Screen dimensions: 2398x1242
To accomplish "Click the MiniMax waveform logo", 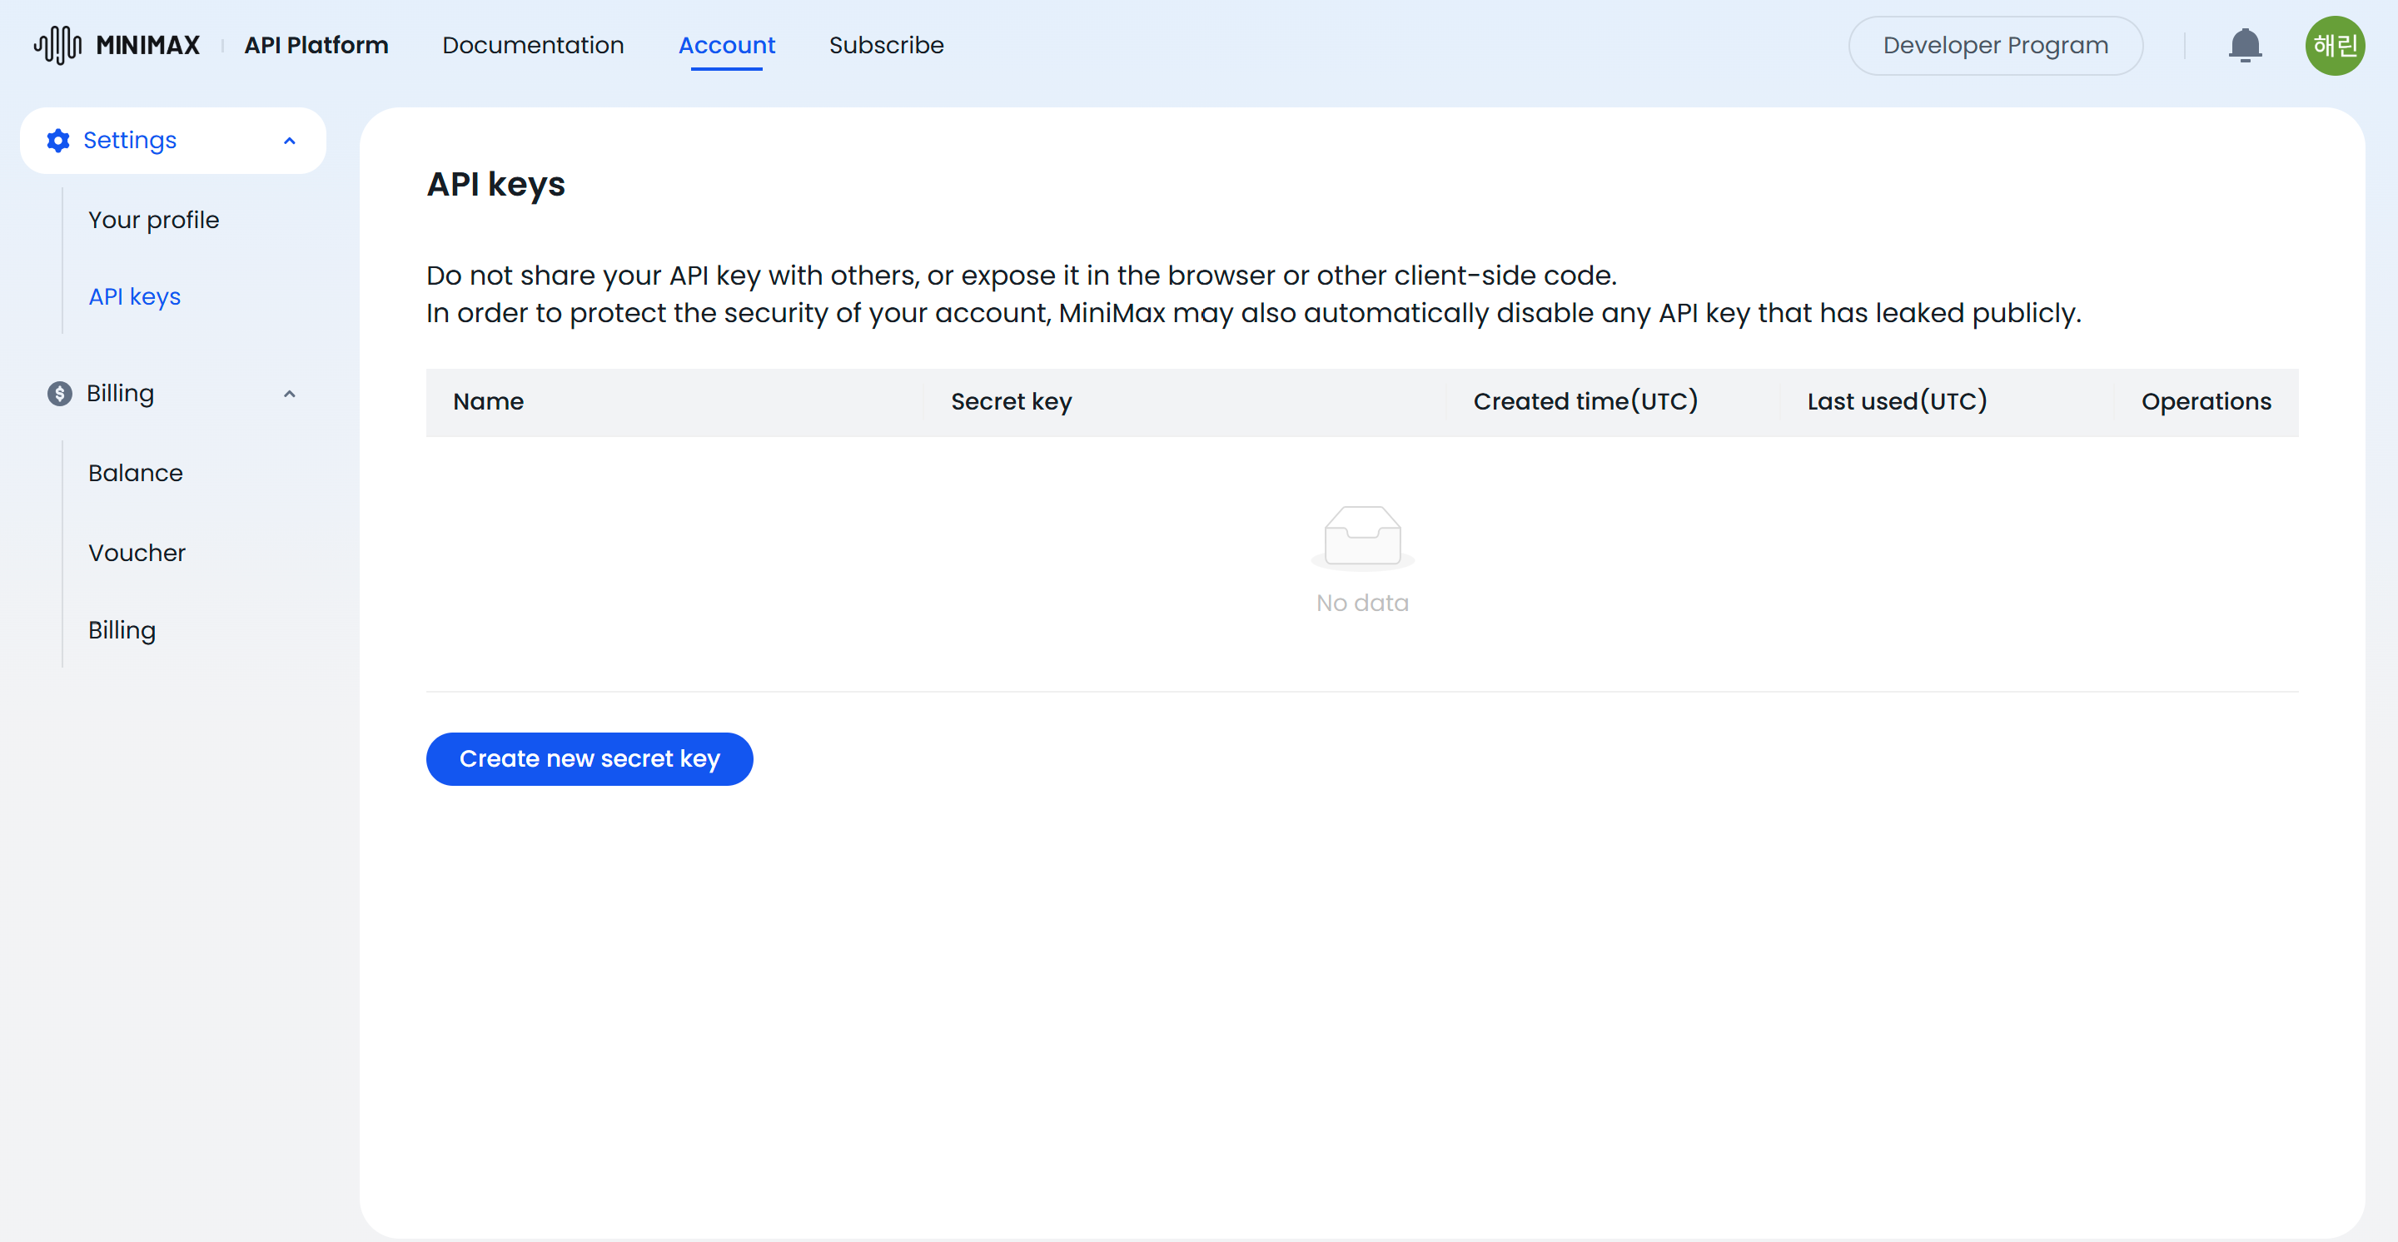I will point(57,45).
